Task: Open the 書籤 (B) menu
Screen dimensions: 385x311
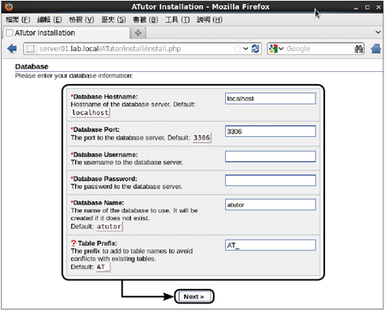Action: pos(145,20)
